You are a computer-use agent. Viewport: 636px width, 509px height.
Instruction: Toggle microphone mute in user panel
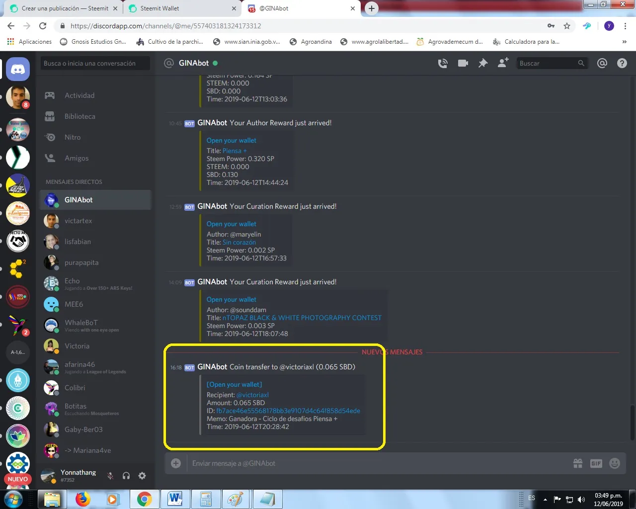click(110, 476)
